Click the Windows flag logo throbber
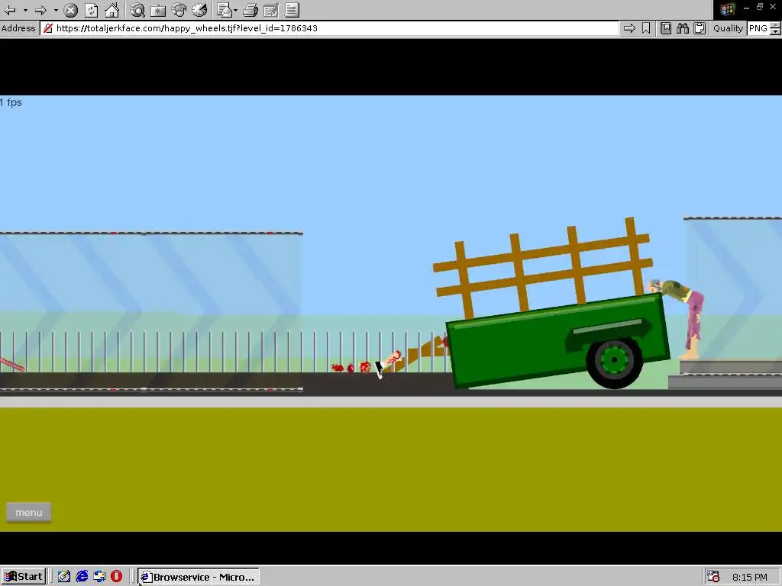782x586 pixels. point(727,9)
